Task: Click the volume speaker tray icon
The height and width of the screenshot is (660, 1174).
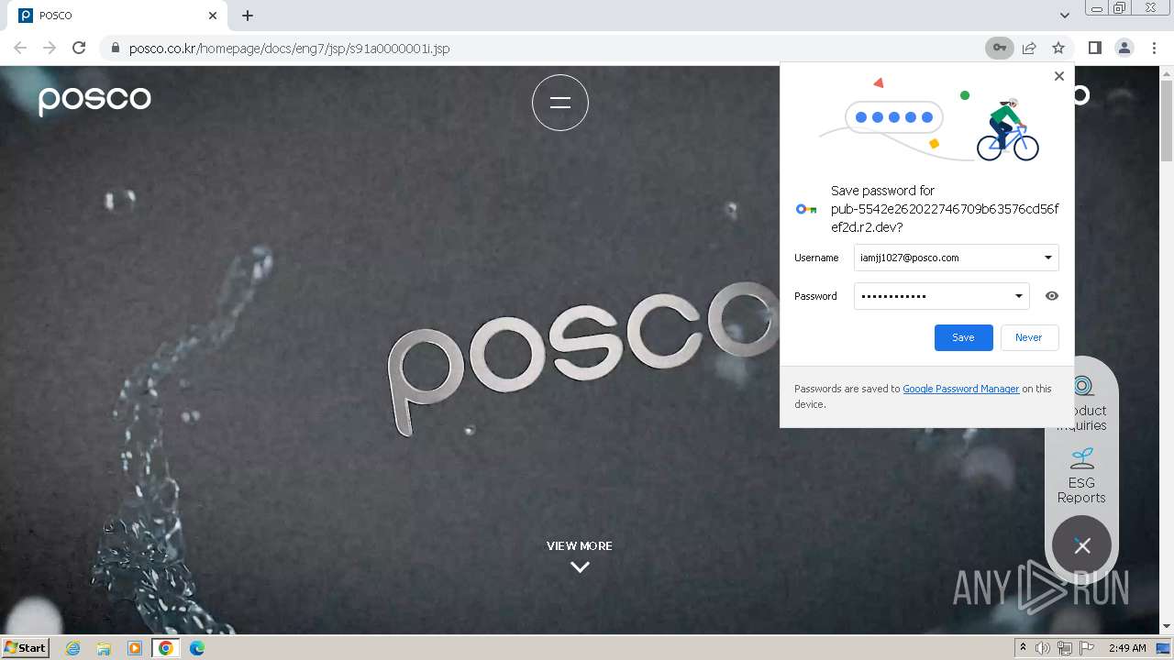Action: pyautogui.click(x=1043, y=648)
